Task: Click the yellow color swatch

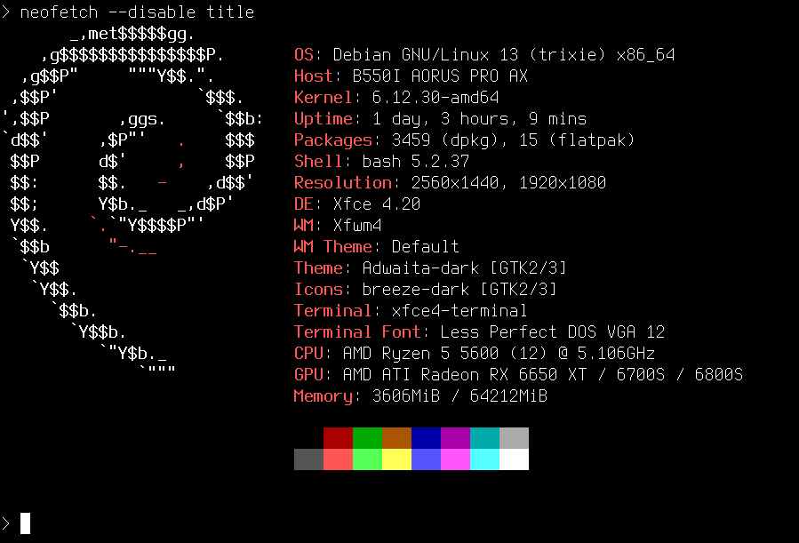Action: 396,459
